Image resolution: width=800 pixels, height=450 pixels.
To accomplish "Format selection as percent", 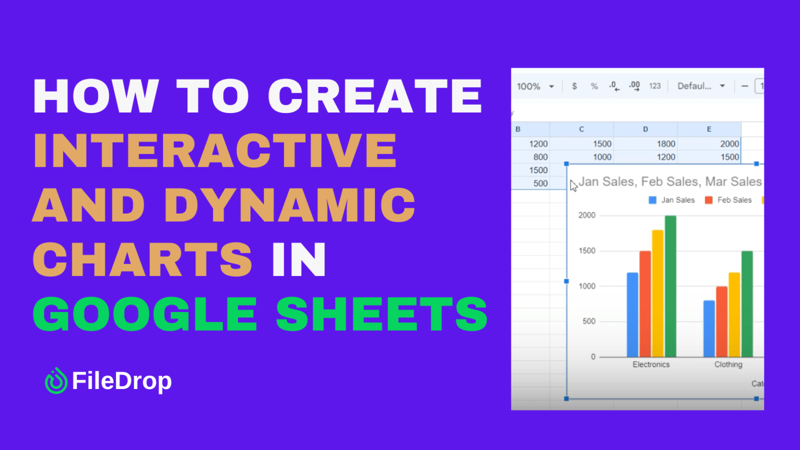I will click(x=594, y=86).
